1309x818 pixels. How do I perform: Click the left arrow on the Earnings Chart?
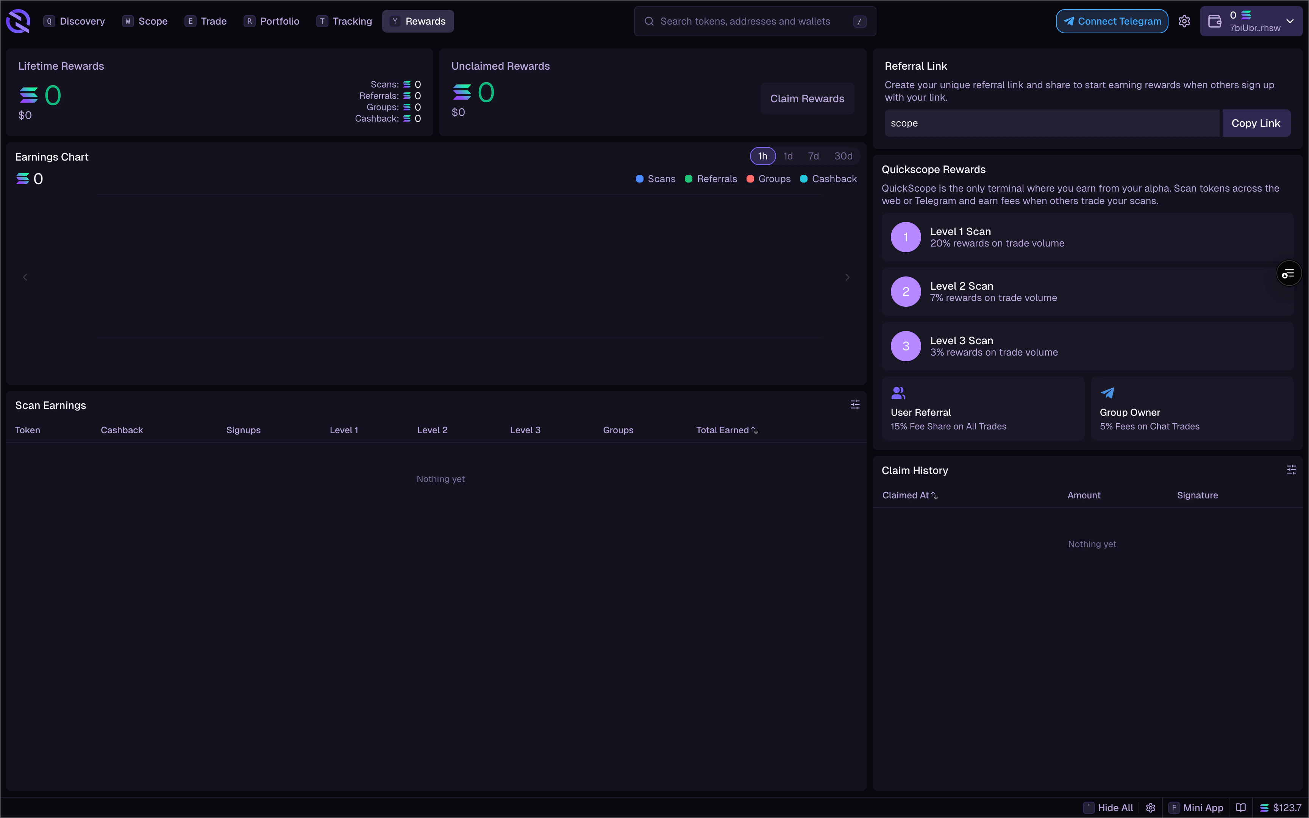[25, 277]
